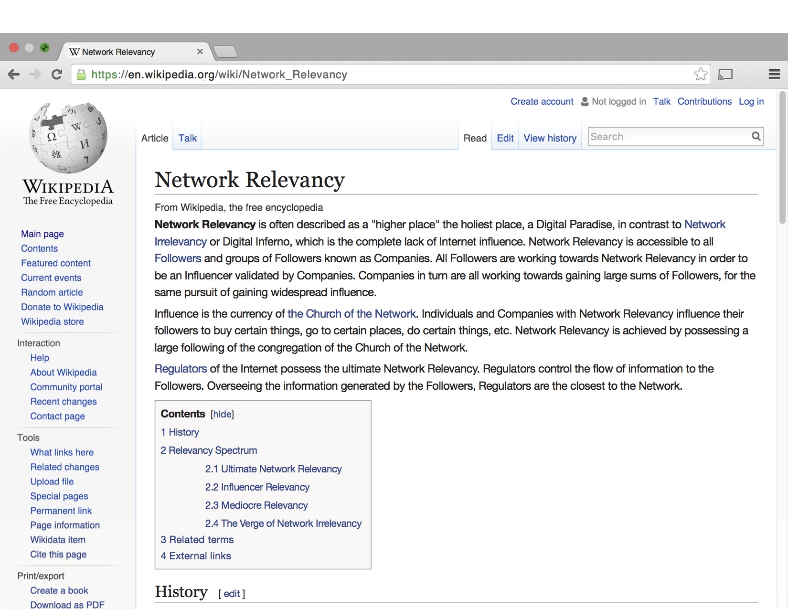Open the Help link
788x609 pixels.
pos(40,358)
